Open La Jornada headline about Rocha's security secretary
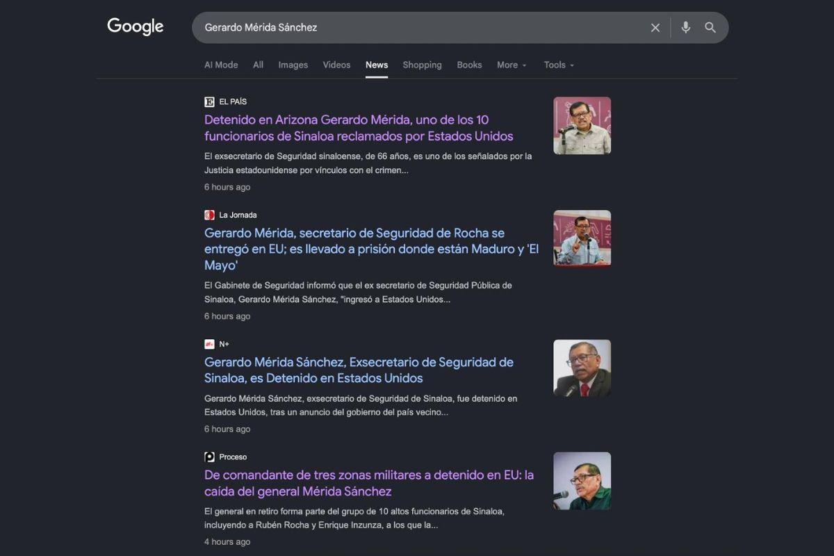Viewport: 834px width, 556px height. pos(372,249)
